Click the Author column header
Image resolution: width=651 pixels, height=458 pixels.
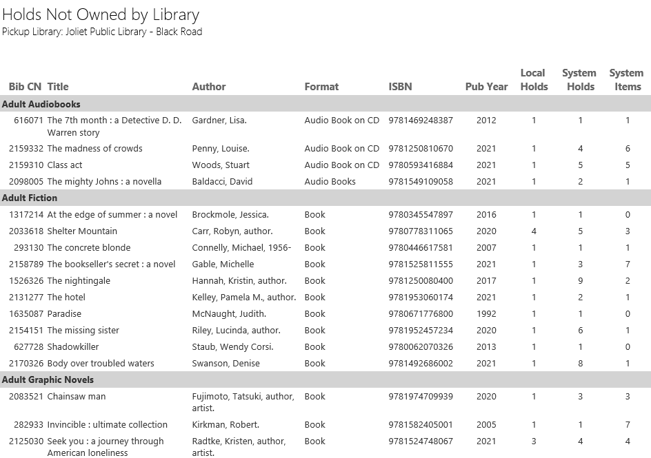209,87
